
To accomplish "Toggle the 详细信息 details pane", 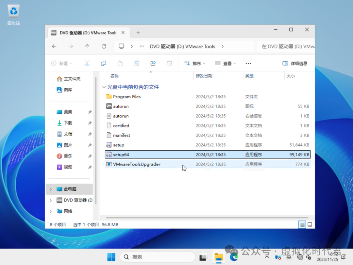I will (295, 63).
